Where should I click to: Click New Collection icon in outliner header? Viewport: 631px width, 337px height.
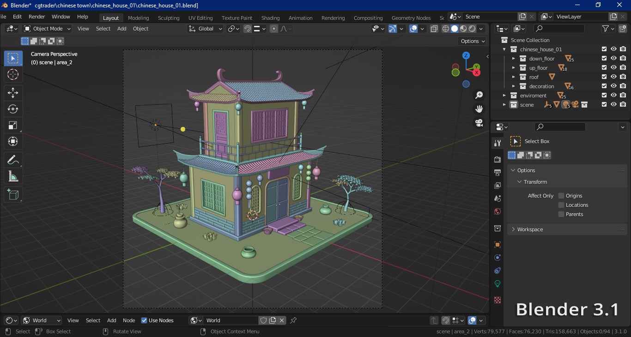(623, 29)
